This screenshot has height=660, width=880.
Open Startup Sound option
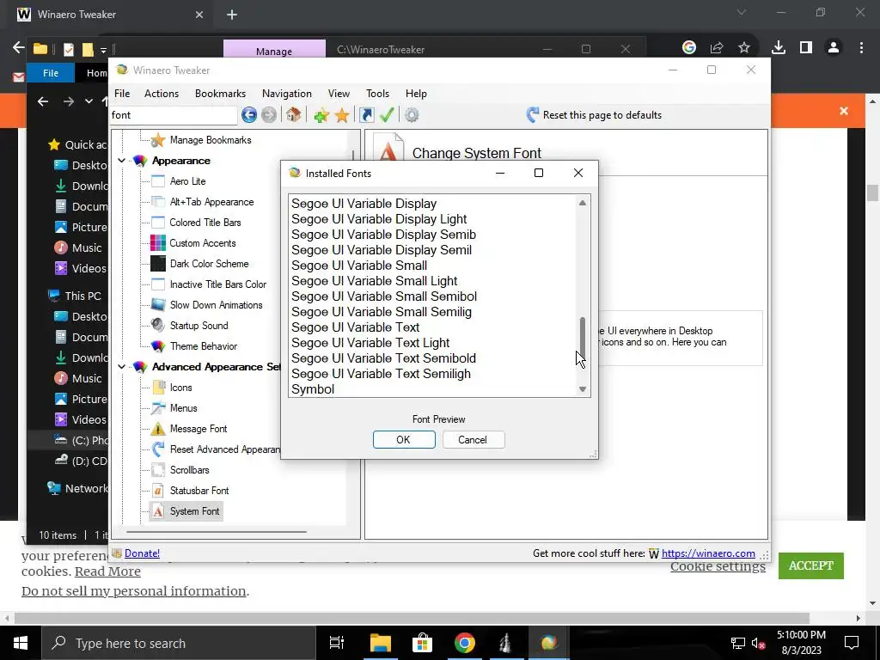199,326
